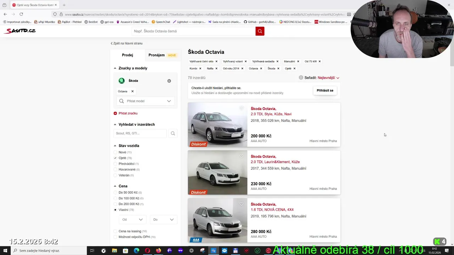Image resolution: width=454 pixels, height=255 pixels.
Task: Open the Přidat model dropdown
Action: pyautogui.click(x=145, y=101)
